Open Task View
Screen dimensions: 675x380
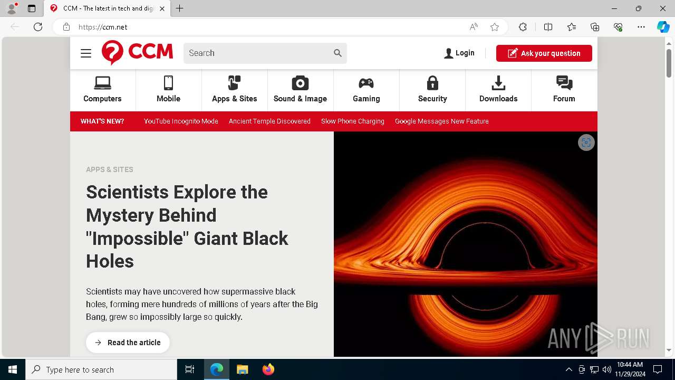(190, 369)
